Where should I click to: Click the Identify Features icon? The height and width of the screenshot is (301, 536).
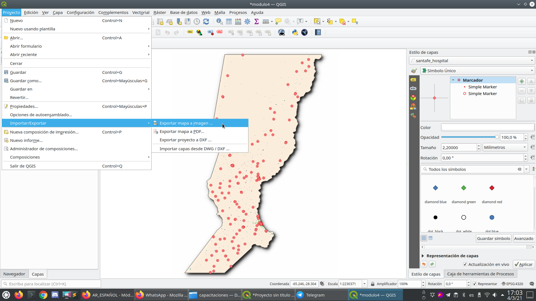point(220,21)
